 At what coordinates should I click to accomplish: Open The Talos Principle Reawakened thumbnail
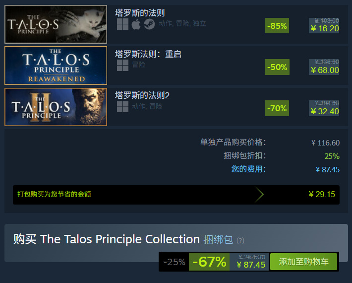(x=56, y=65)
